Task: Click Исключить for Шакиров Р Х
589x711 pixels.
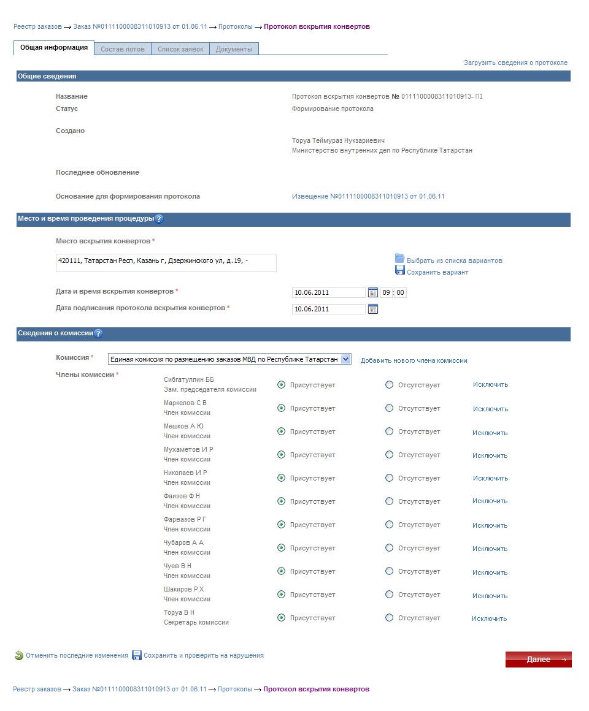Action: point(490,596)
